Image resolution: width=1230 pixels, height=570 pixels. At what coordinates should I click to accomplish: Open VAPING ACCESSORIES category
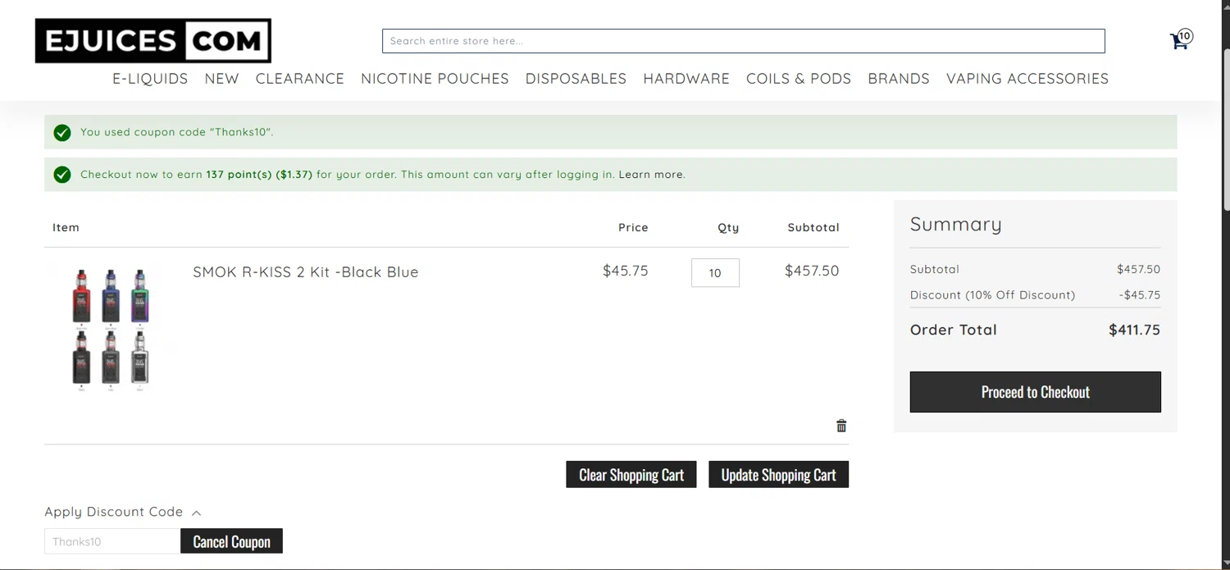pos(1027,79)
